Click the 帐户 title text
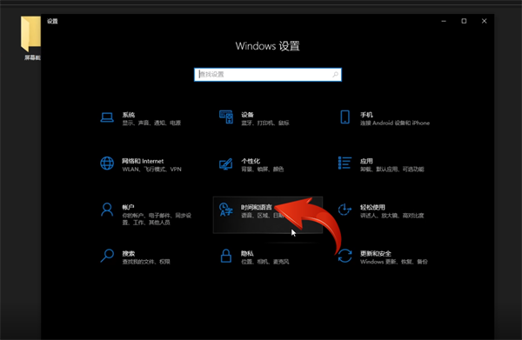This screenshot has width=522, height=340. tap(128, 207)
